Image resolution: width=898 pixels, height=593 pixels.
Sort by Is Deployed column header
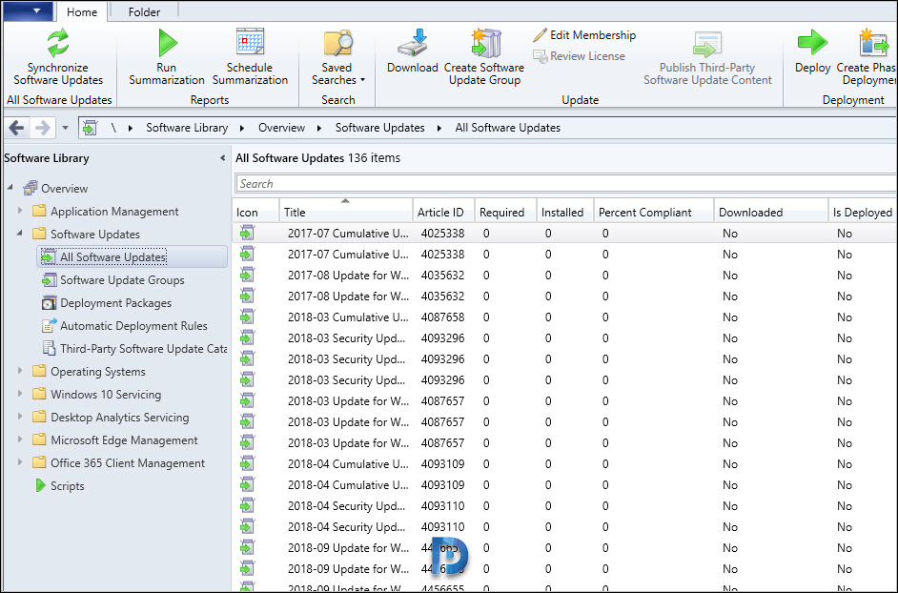click(x=863, y=212)
